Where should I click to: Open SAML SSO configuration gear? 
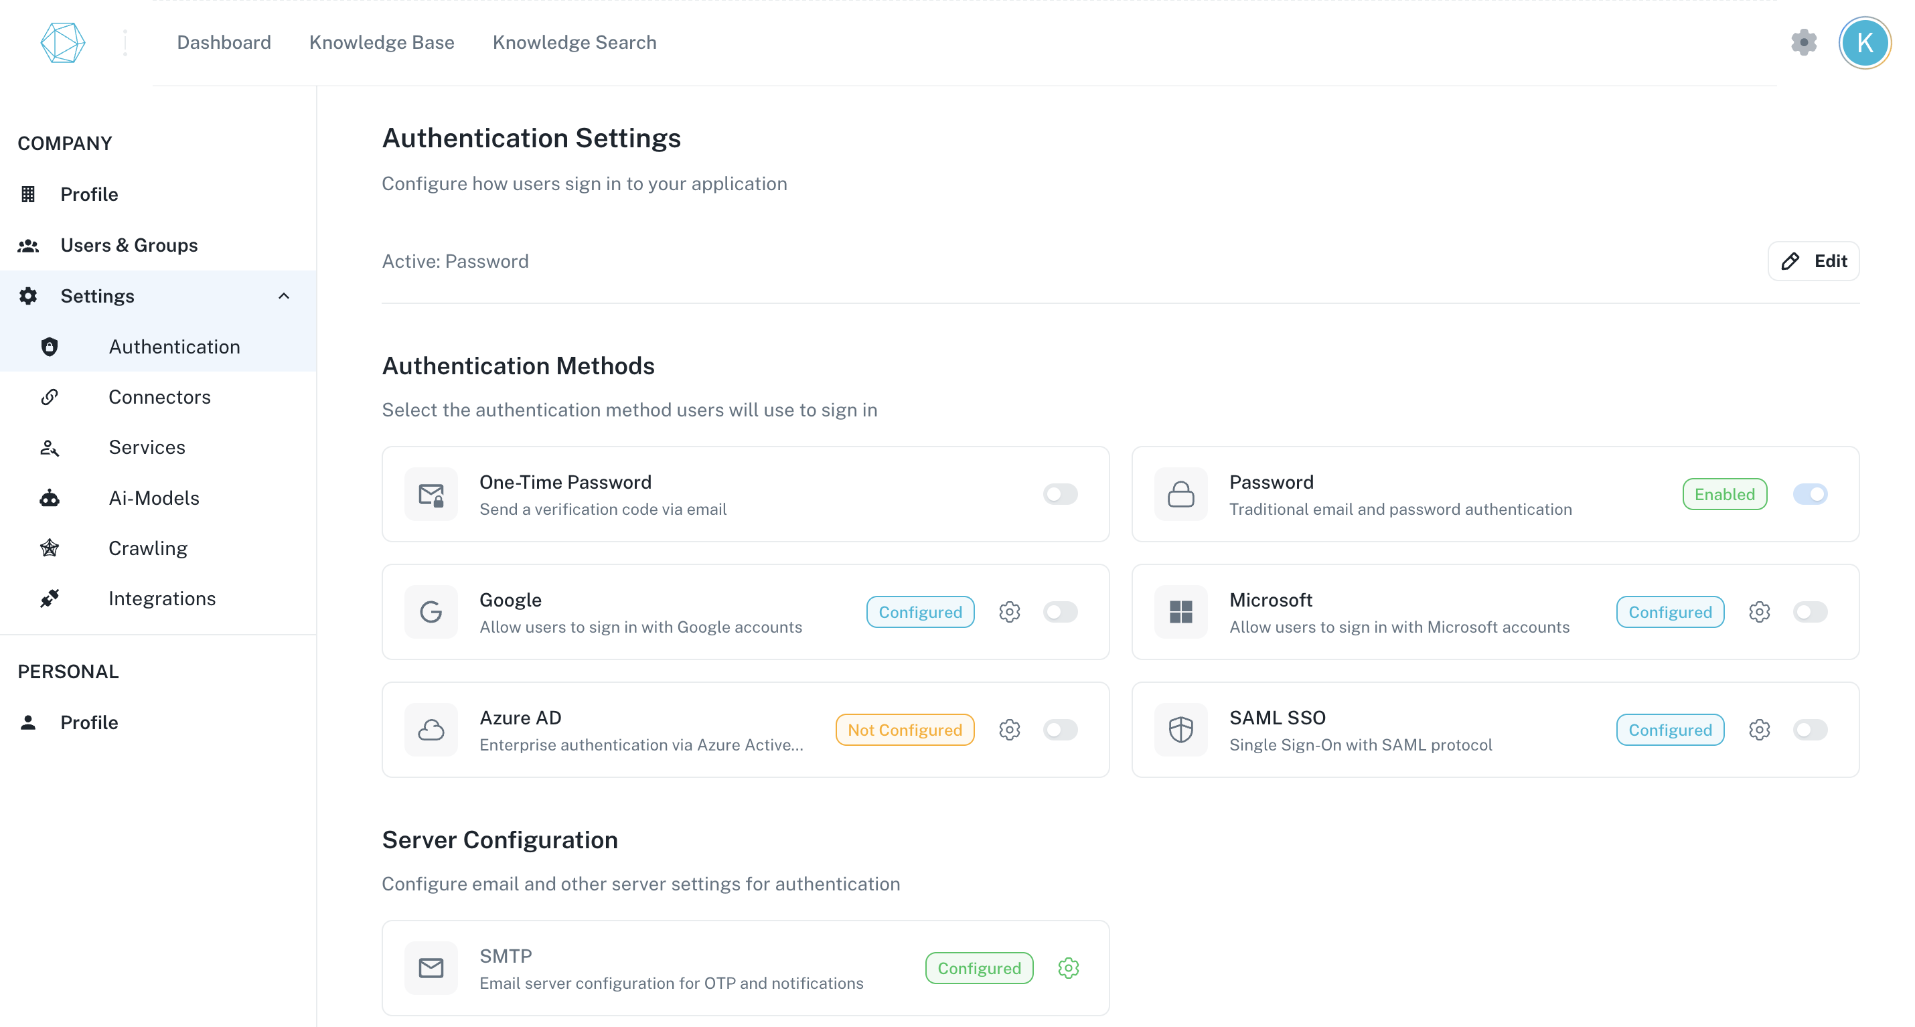tap(1759, 730)
